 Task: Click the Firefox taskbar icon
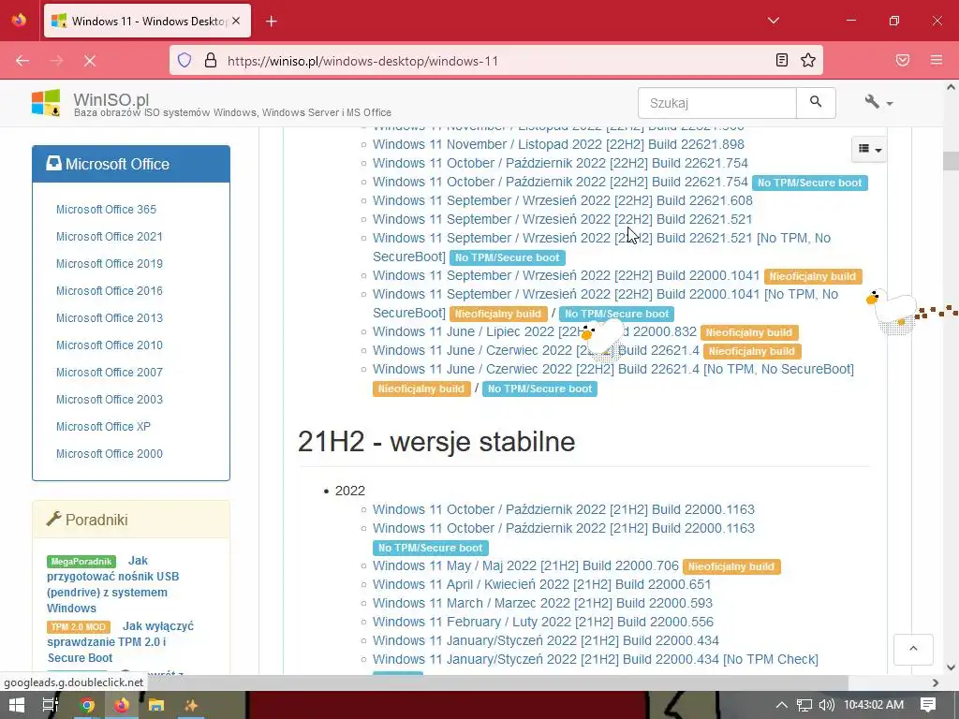[122, 705]
